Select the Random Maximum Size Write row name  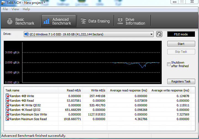[x=28, y=114]
